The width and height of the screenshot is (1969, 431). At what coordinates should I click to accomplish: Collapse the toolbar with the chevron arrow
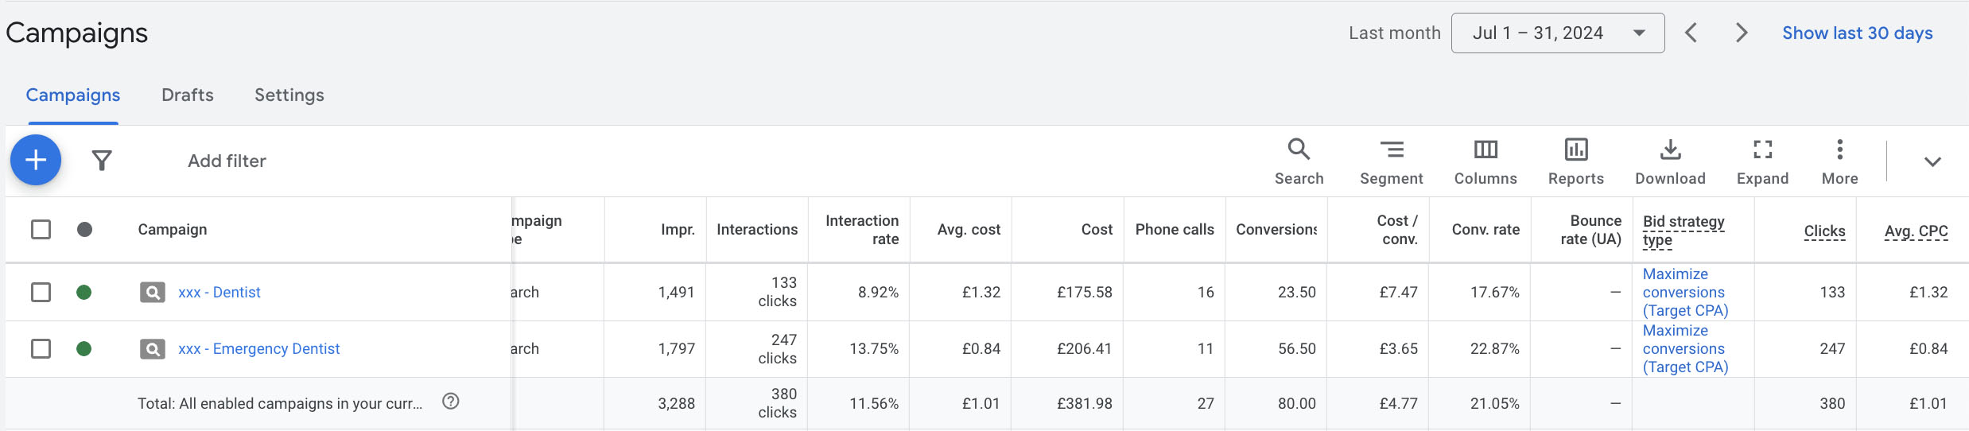coord(1932,162)
